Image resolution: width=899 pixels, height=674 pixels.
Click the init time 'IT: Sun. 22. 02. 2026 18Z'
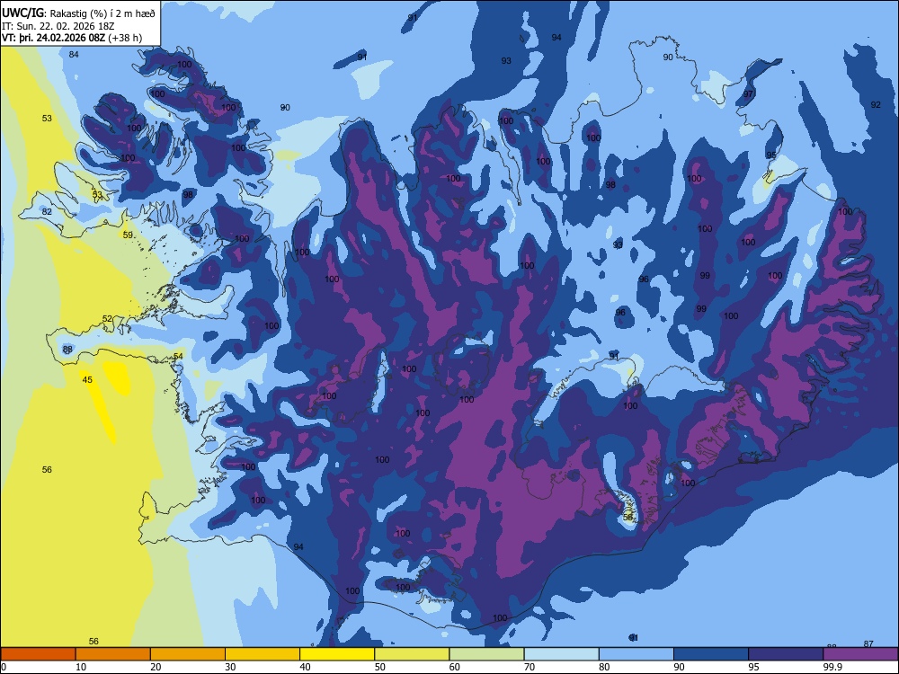click(x=58, y=26)
